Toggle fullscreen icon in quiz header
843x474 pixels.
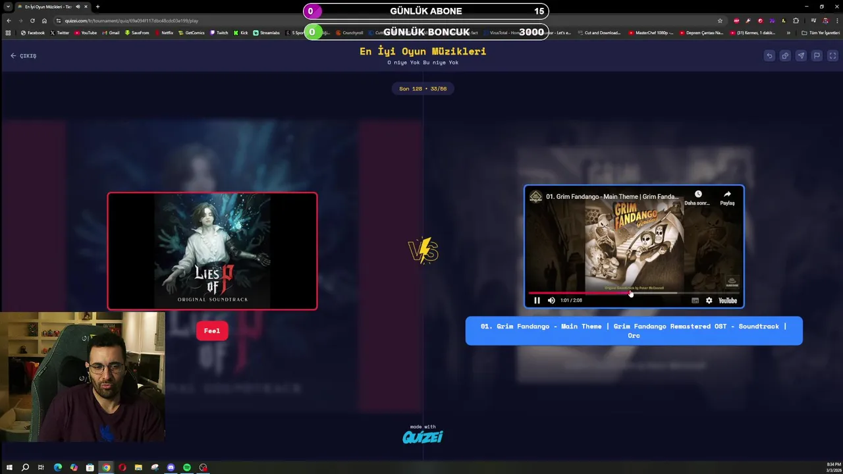[x=832, y=56]
